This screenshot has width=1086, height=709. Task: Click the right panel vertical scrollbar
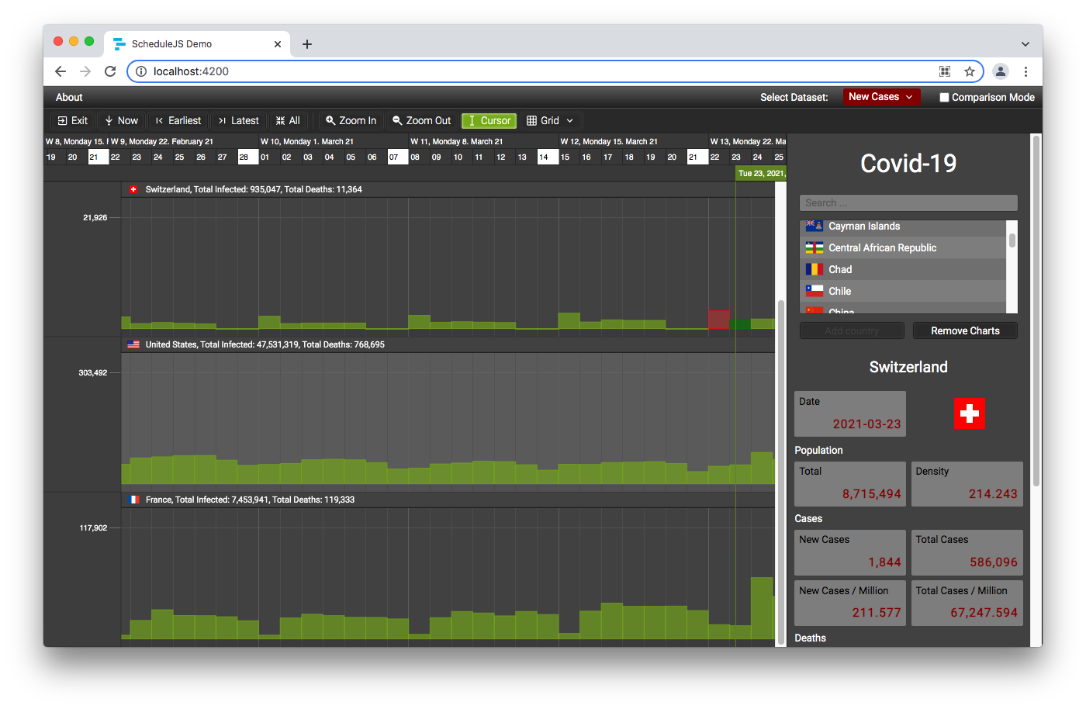pyautogui.click(x=1036, y=310)
